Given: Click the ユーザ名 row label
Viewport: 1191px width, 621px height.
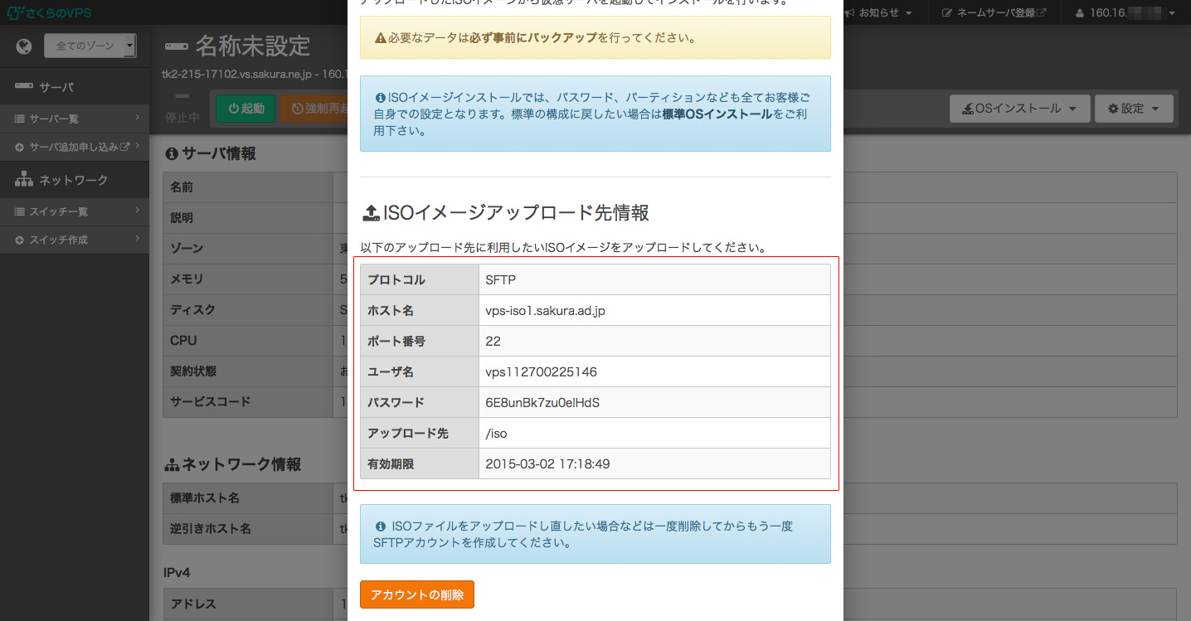Looking at the screenshot, I should click(391, 372).
